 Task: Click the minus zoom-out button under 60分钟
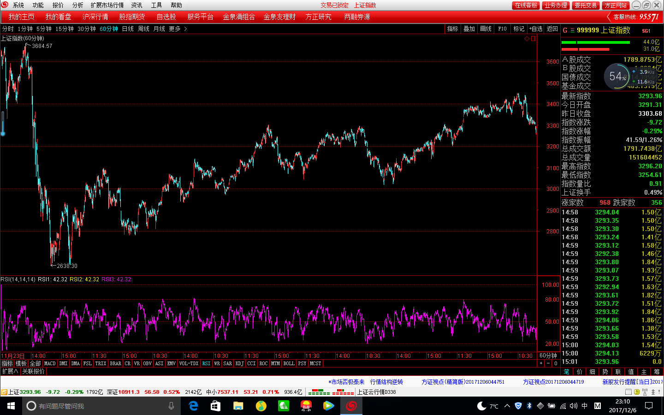coord(548,363)
